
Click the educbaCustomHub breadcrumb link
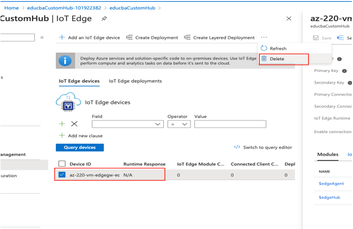[132, 8]
